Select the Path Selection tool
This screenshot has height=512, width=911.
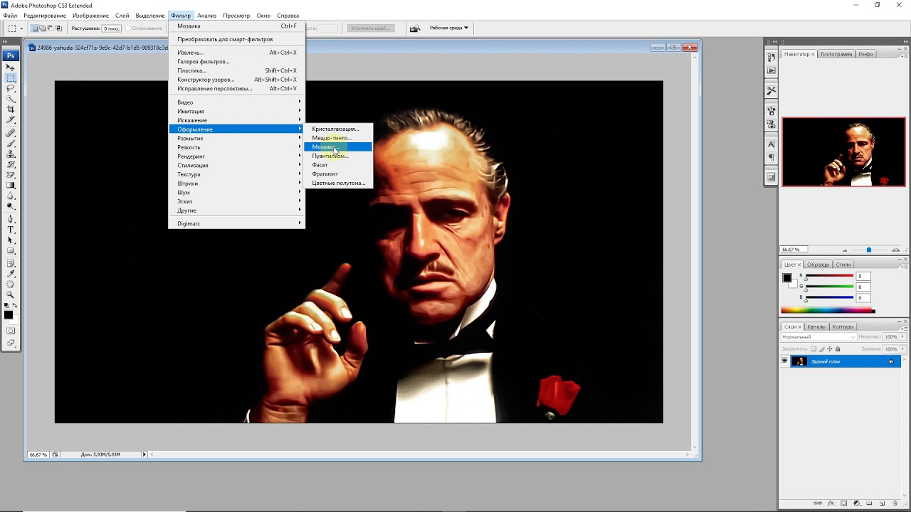tap(11, 240)
